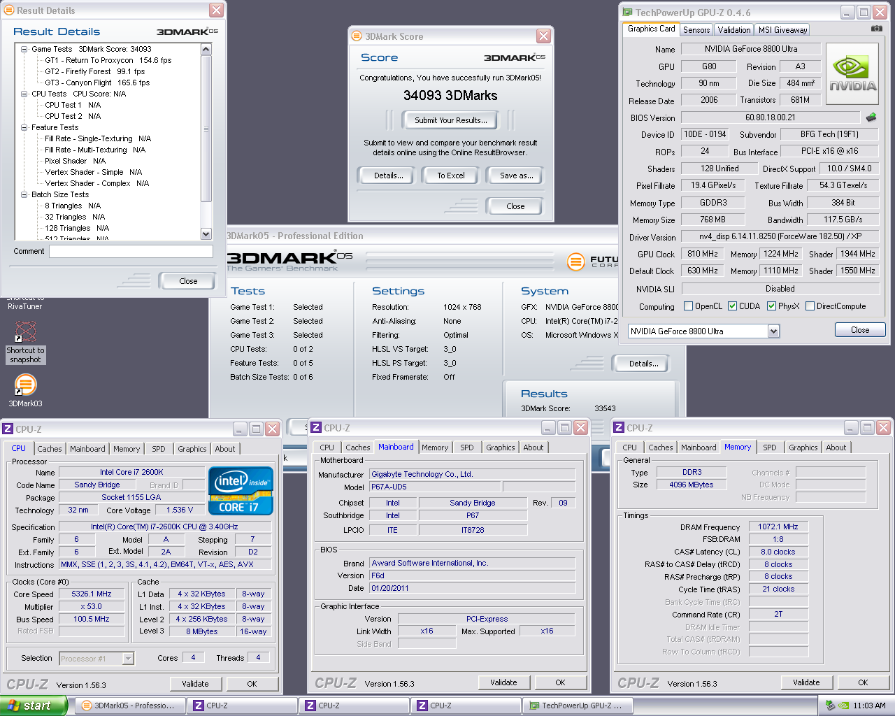Screen dimensions: 895x716
Task: Click Details button in 3DMark Score dialog
Action: pos(388,176)
